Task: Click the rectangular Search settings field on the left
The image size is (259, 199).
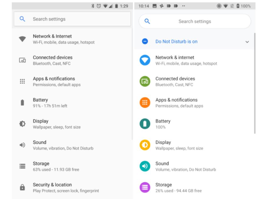Action: point(72,19)
